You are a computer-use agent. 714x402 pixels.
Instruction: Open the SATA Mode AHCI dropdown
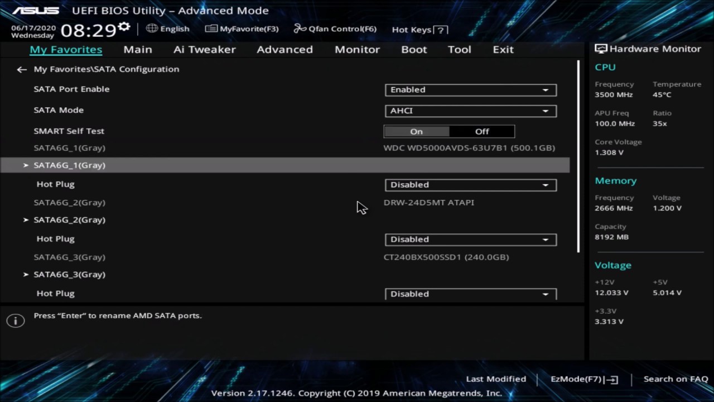pos(471,111)
